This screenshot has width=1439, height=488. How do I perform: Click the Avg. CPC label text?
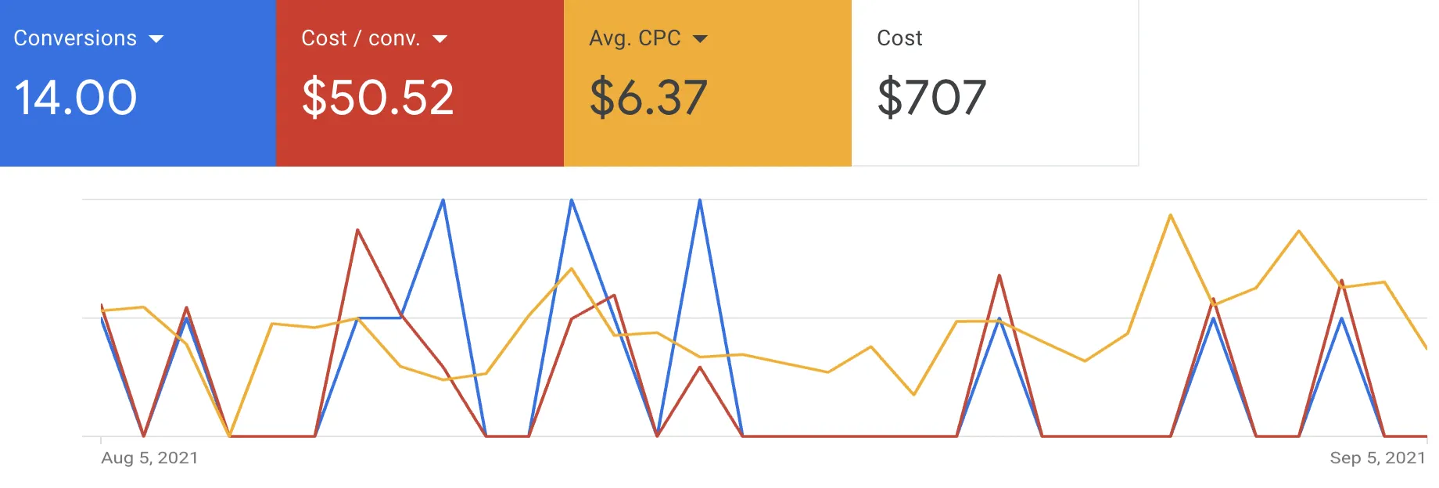pyautogui.click(x=635, y=38)
